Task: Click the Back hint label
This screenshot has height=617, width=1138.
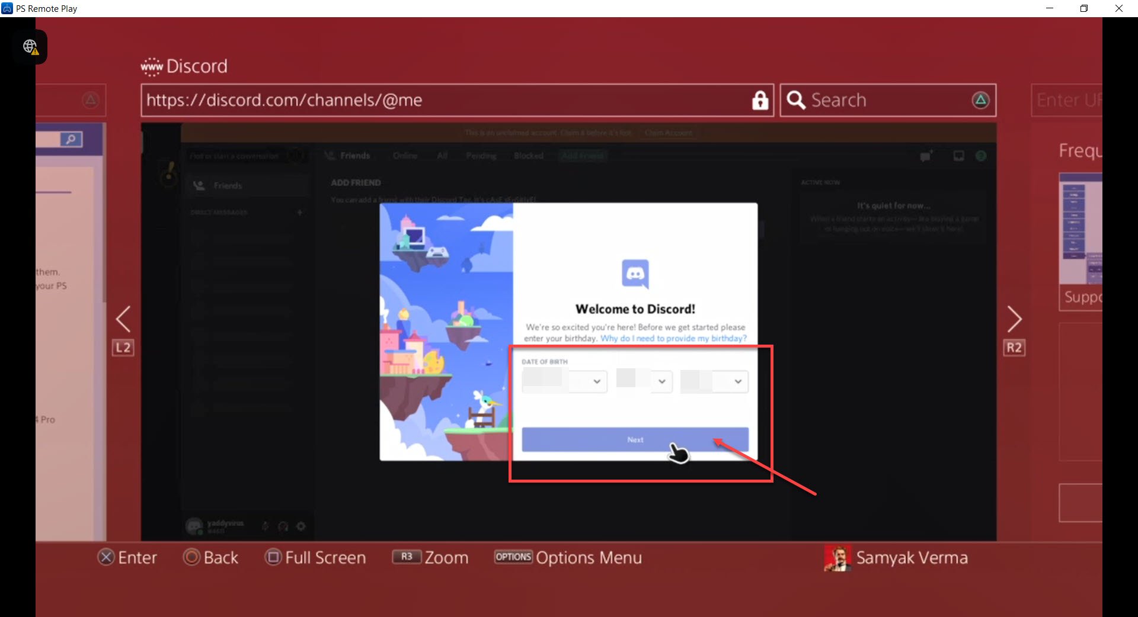Action: [x=221, y=558]
